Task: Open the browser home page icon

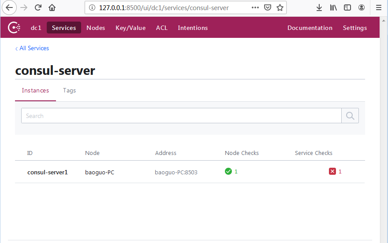Action: 52,7
